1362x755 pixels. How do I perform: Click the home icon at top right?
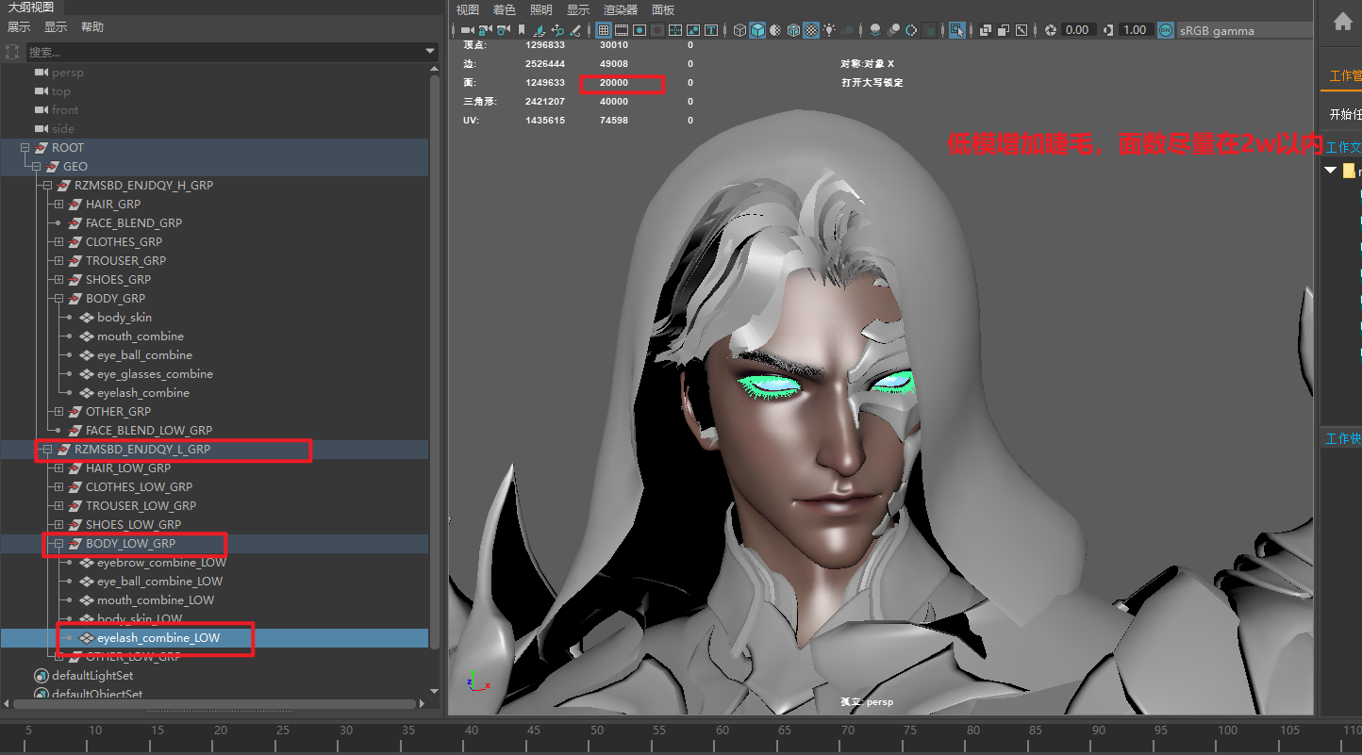click(x=1342, y=22)
